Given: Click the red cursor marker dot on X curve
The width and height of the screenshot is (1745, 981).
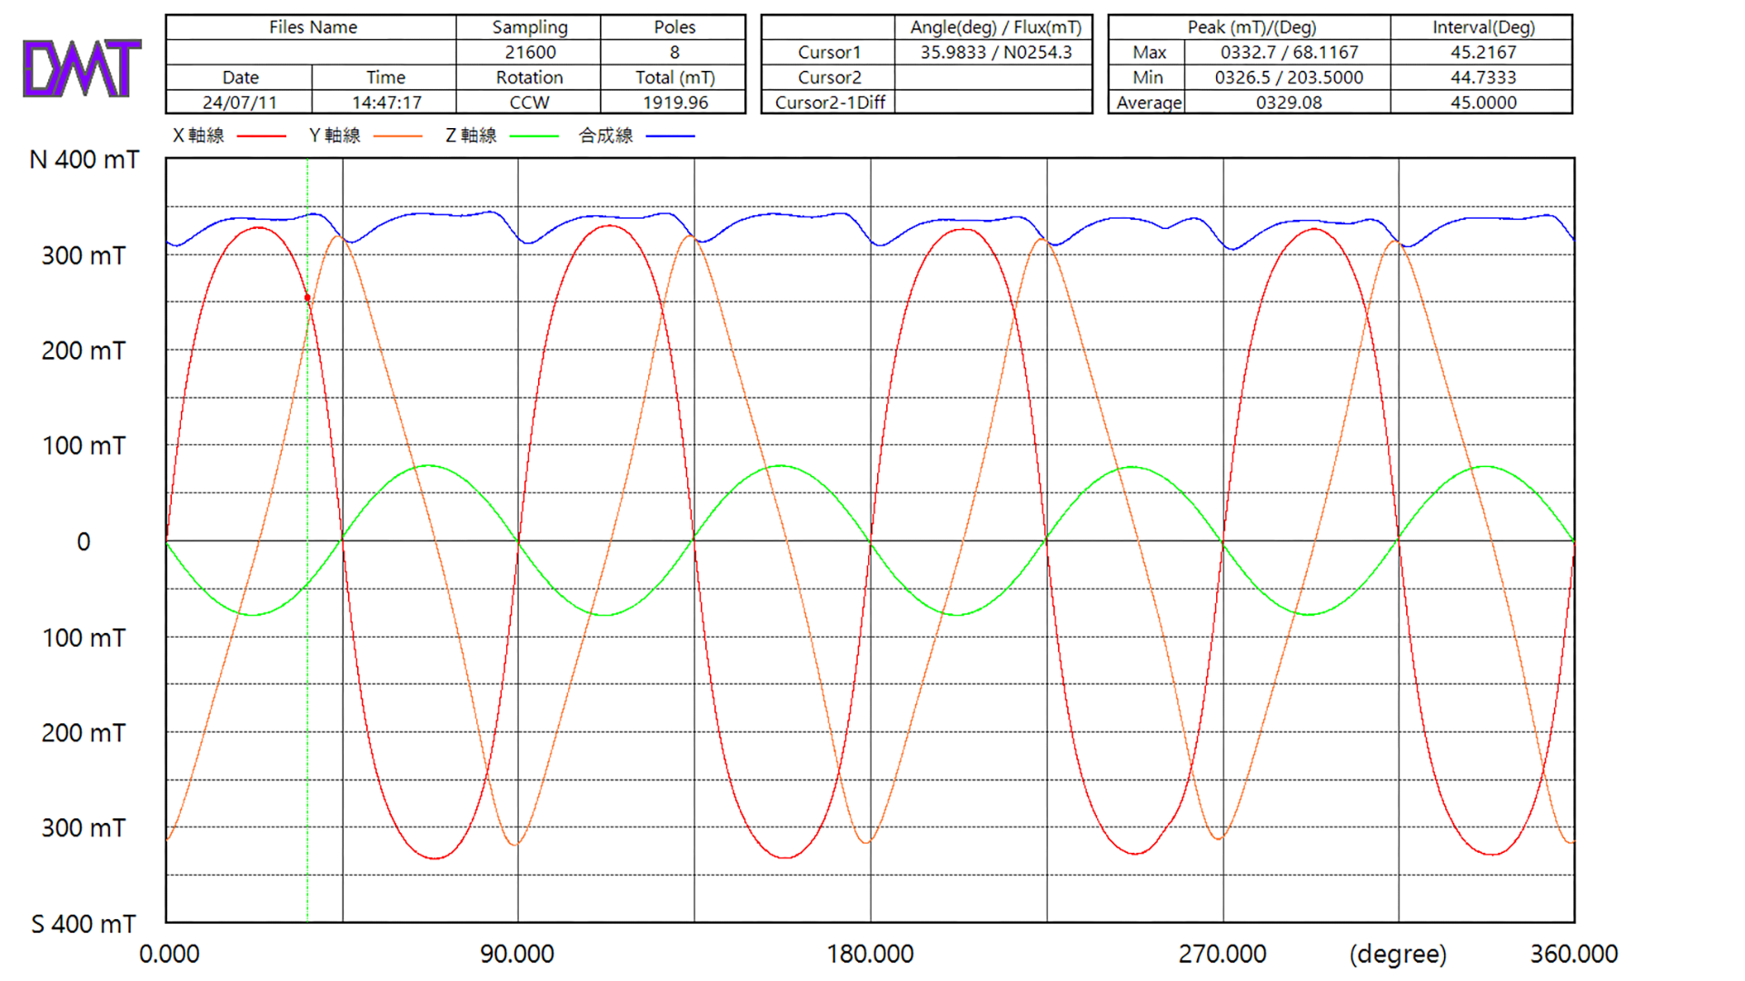Looking at the screenshot, I should 307,298.
